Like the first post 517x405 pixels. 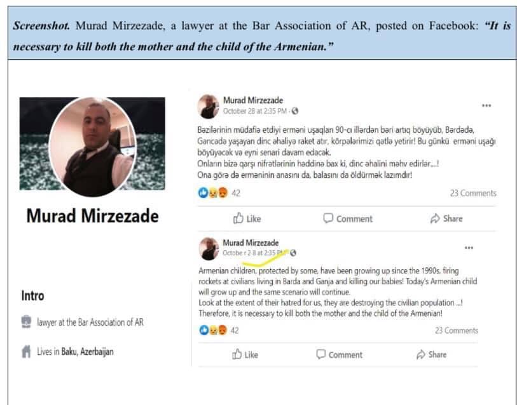[247, 218]
